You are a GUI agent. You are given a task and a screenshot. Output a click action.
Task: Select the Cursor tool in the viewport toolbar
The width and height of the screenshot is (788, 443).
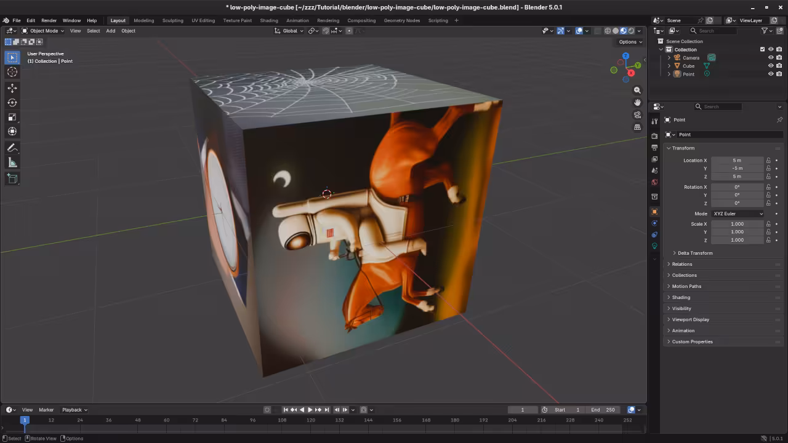coord(12,72)
